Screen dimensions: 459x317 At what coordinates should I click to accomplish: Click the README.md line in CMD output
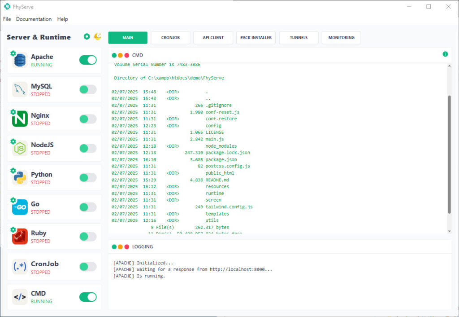click(170, 180)
